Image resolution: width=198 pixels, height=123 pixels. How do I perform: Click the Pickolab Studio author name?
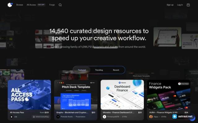click(x=67, y=117)
